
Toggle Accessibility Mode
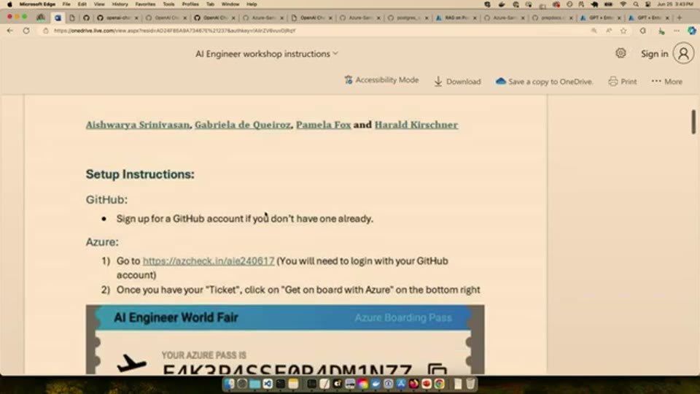click(x=381, y=80)
